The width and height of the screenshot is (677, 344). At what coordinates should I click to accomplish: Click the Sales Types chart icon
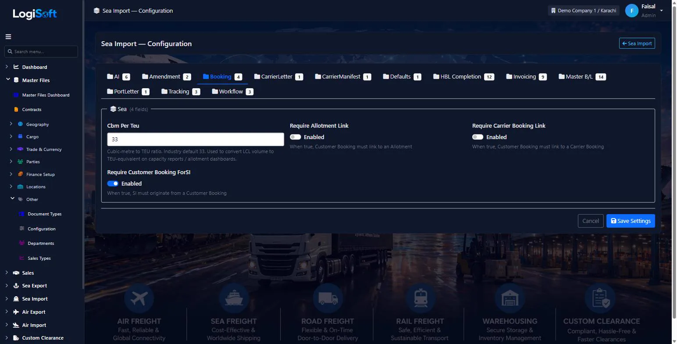(21, 258)
